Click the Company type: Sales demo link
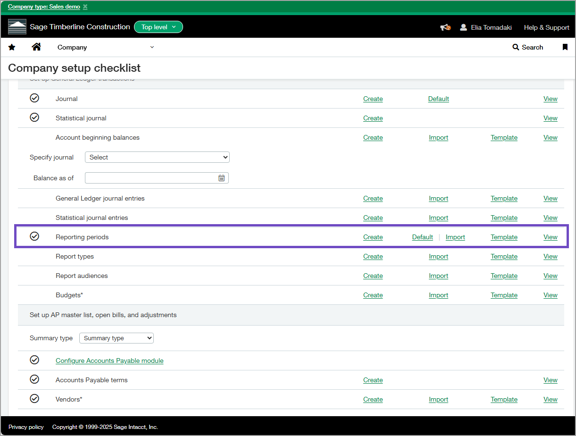This screenshot has width=576, height=436. pos(44,7)
